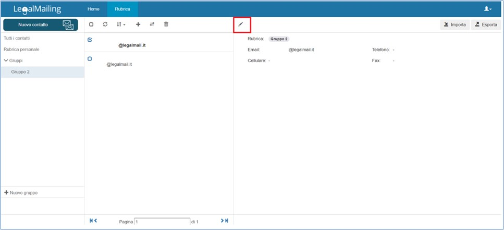This screenshot has height=230, width=504.
Task: Check the second @legalmail.it contact checkbox
Action: [x=90, y=59]
